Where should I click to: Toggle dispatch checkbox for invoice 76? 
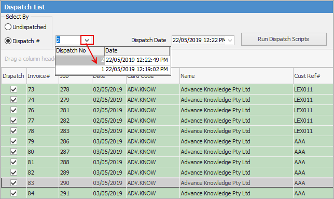tap(13, 110)
